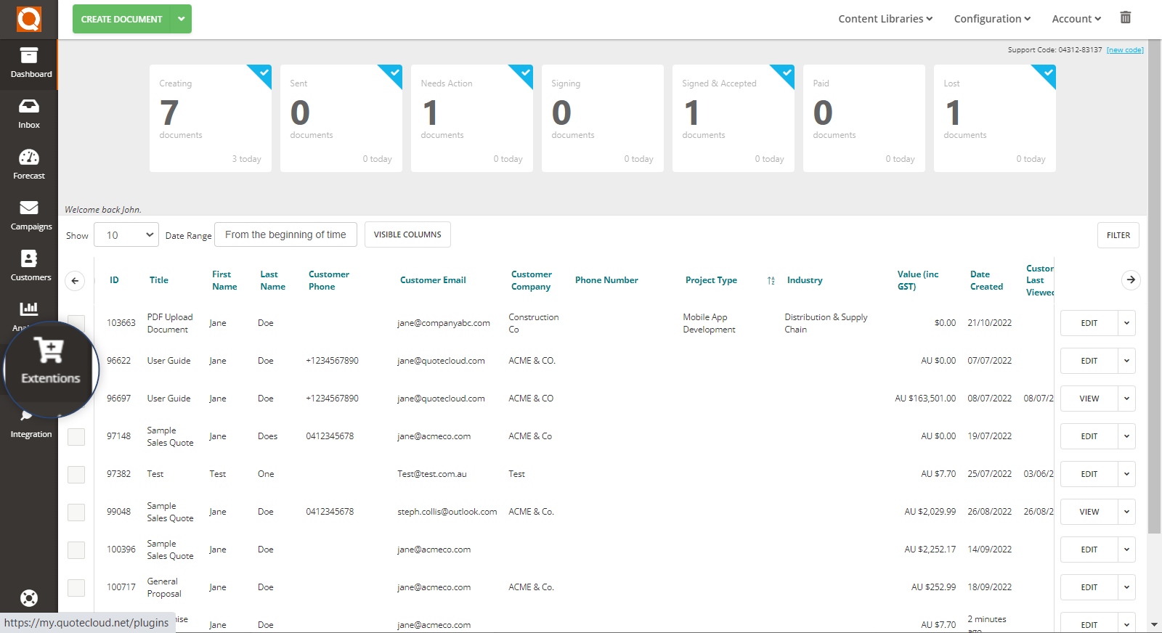Expand actions arrow for document 100396

1126,550
